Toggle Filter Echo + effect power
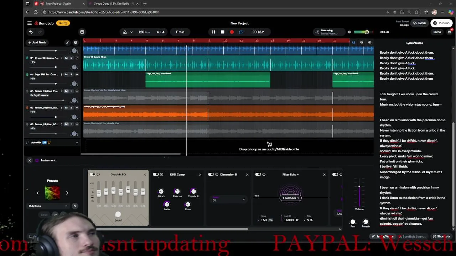The width and height of the screenshot is (456, 256). [x=258, y=175]
